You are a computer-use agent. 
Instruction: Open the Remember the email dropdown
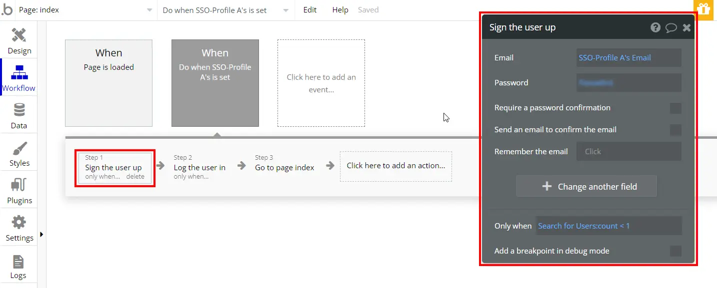coord(628,152)
